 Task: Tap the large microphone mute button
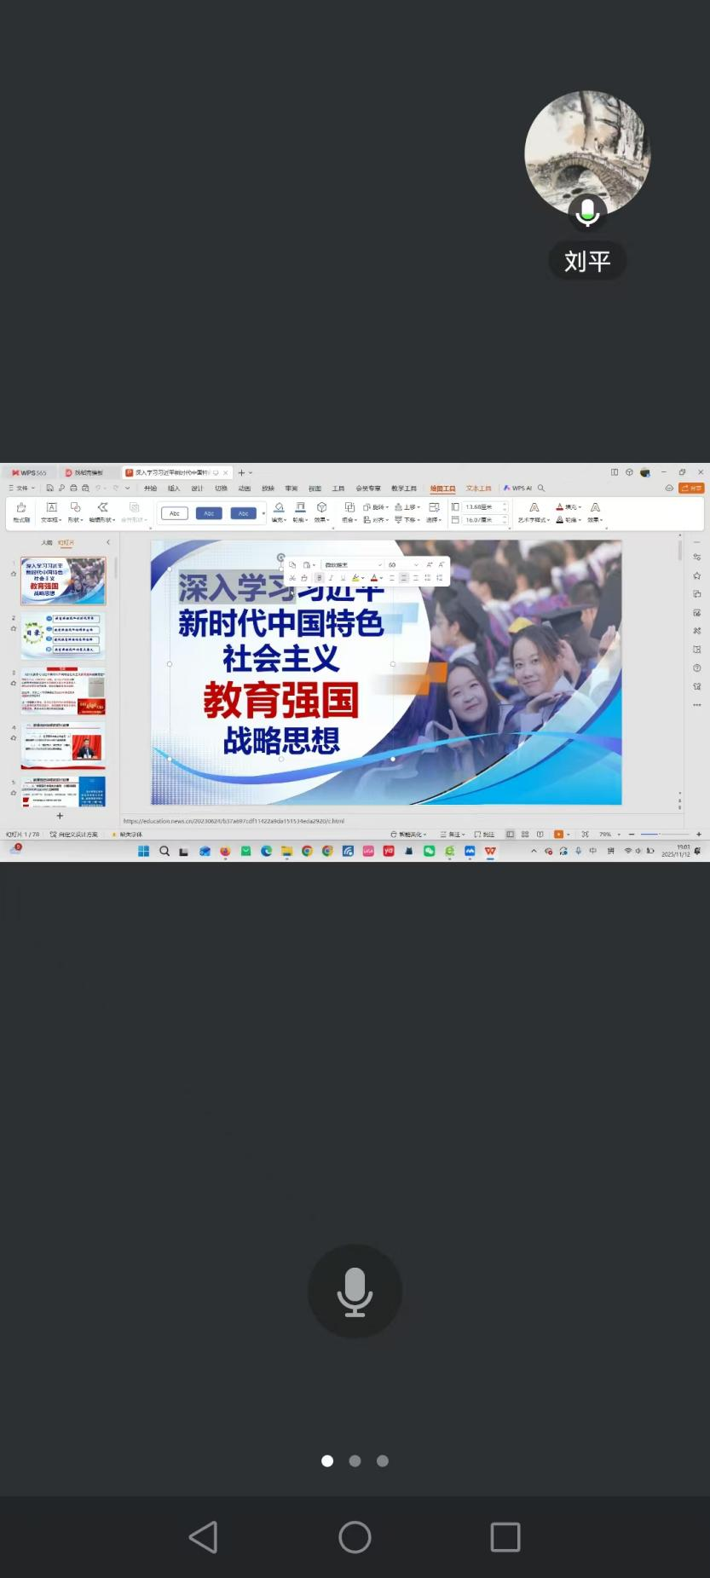click(x=355, y=1291)
